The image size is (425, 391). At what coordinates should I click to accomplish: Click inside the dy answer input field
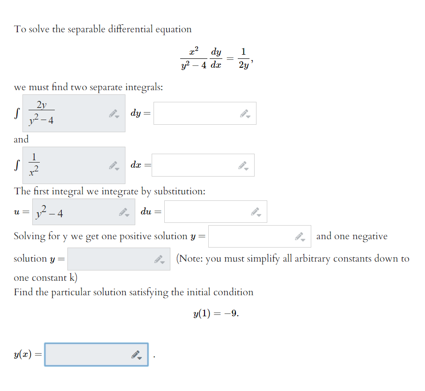[x=197, y=113]
